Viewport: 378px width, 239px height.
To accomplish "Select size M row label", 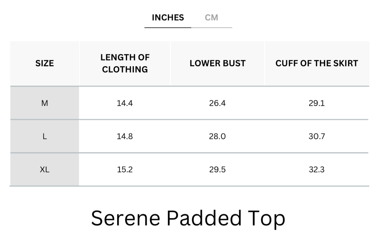I will point(44,103).
